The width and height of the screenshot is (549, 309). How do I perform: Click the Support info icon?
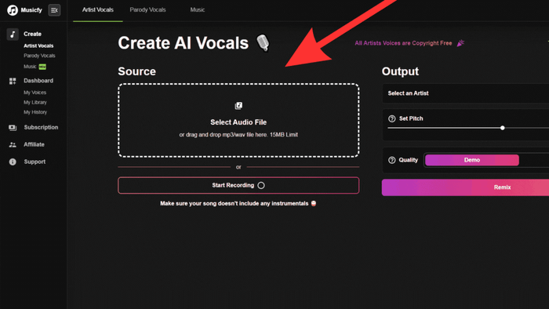click(x=13, y=162)
